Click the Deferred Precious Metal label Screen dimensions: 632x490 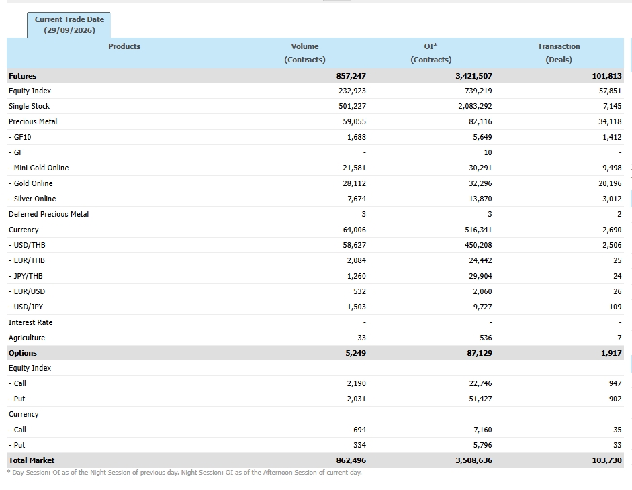[49, 214]
